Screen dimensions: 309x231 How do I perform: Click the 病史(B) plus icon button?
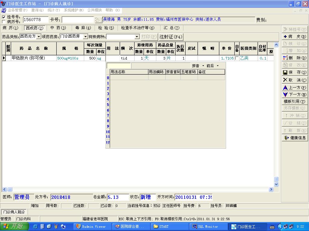pyautogui.click(x=295, y=36)
